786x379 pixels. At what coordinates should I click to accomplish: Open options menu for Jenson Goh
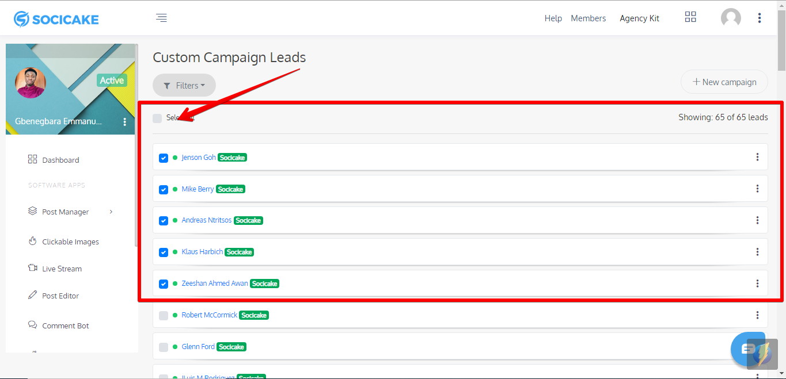tap(757, 157)
